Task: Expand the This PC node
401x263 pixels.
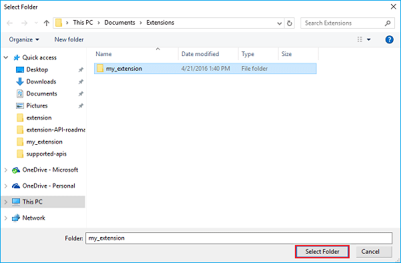Action: pyautogui.click(x=6, y=202)
